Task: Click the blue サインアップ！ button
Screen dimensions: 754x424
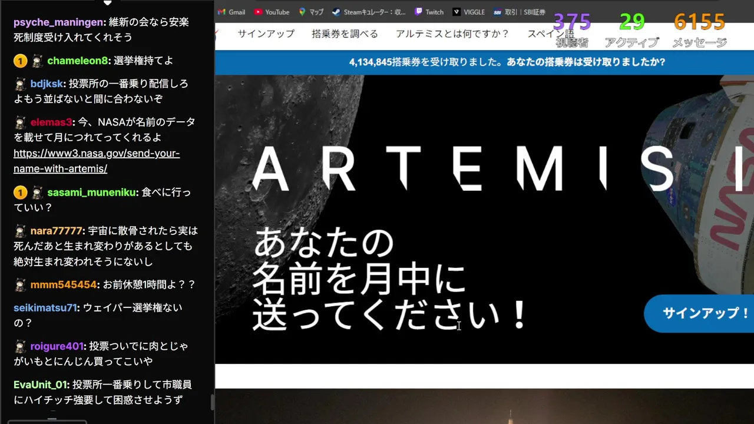Action: [x=699, y=313]
